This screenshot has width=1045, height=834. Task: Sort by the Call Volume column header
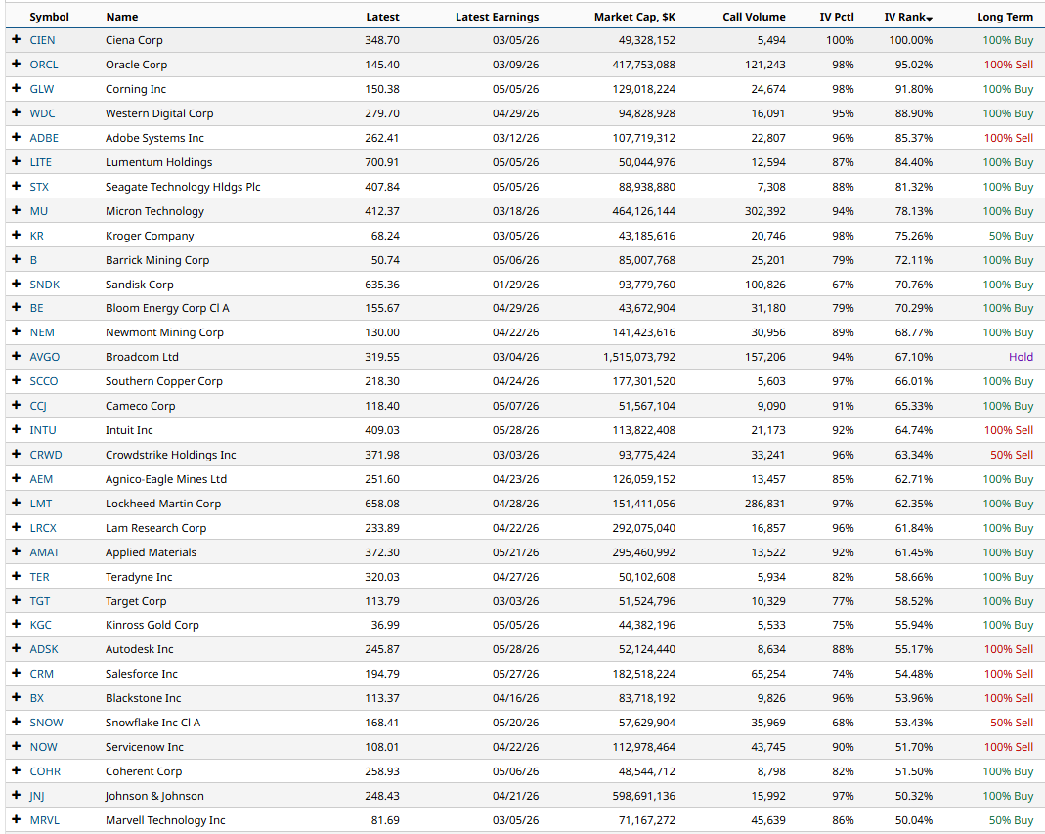754,17
